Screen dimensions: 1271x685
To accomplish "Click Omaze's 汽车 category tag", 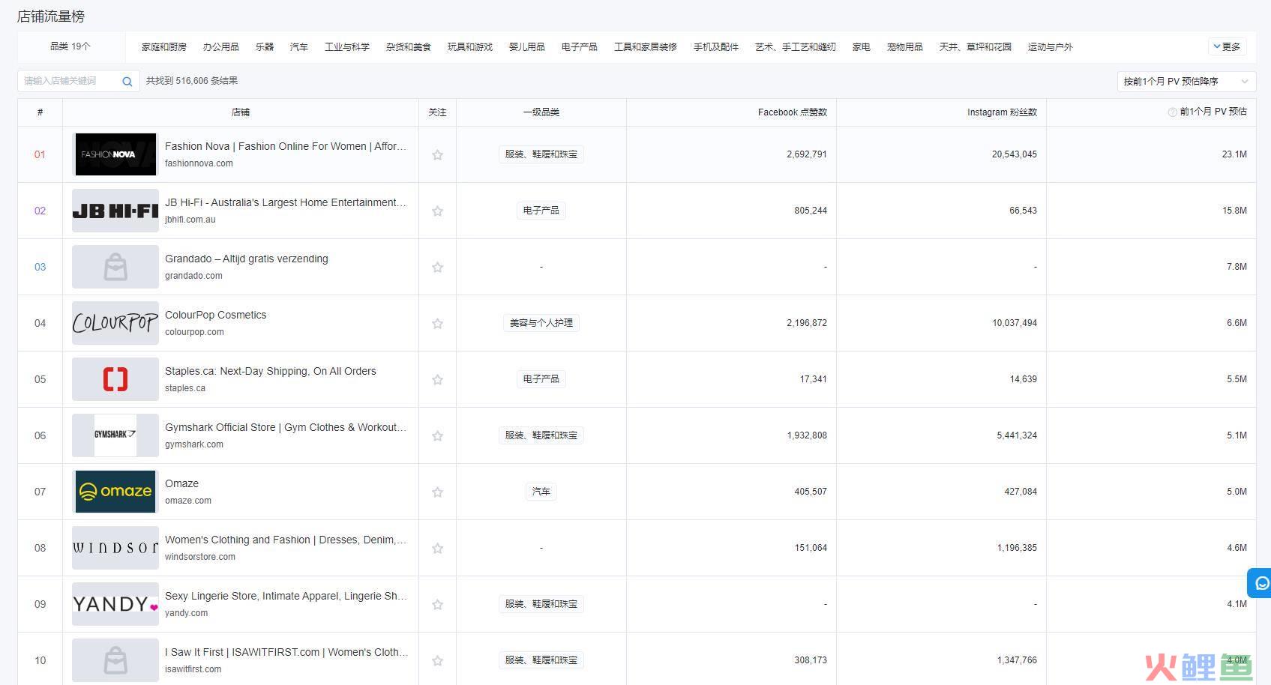I will (541, 492).
